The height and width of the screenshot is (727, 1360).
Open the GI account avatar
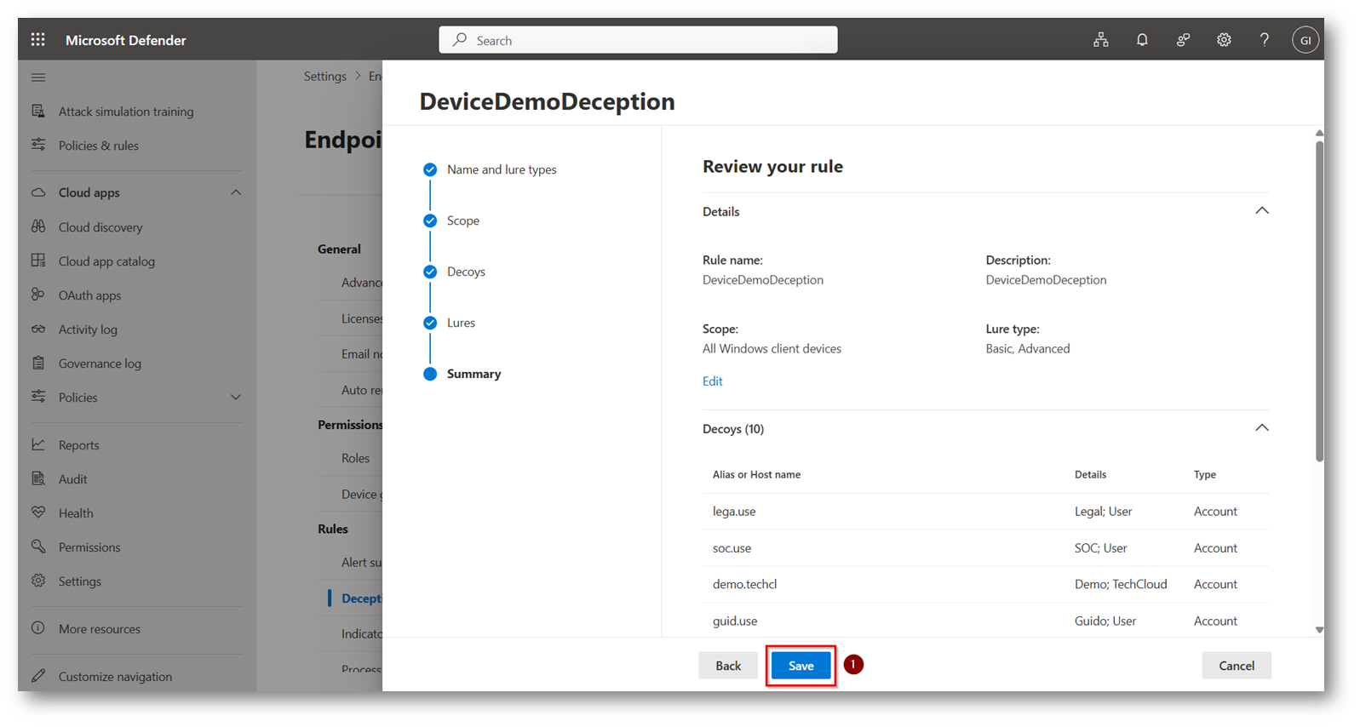point(1305,40)
